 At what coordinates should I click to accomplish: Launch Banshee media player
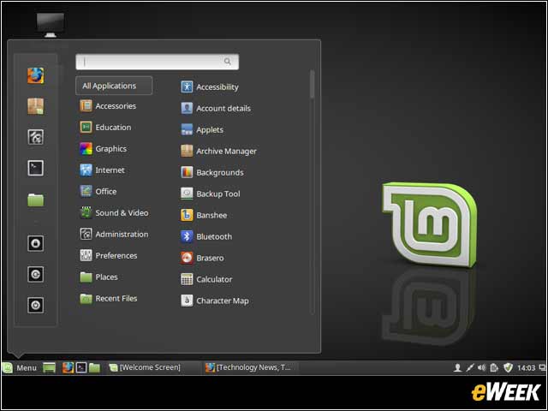[204, 215]
